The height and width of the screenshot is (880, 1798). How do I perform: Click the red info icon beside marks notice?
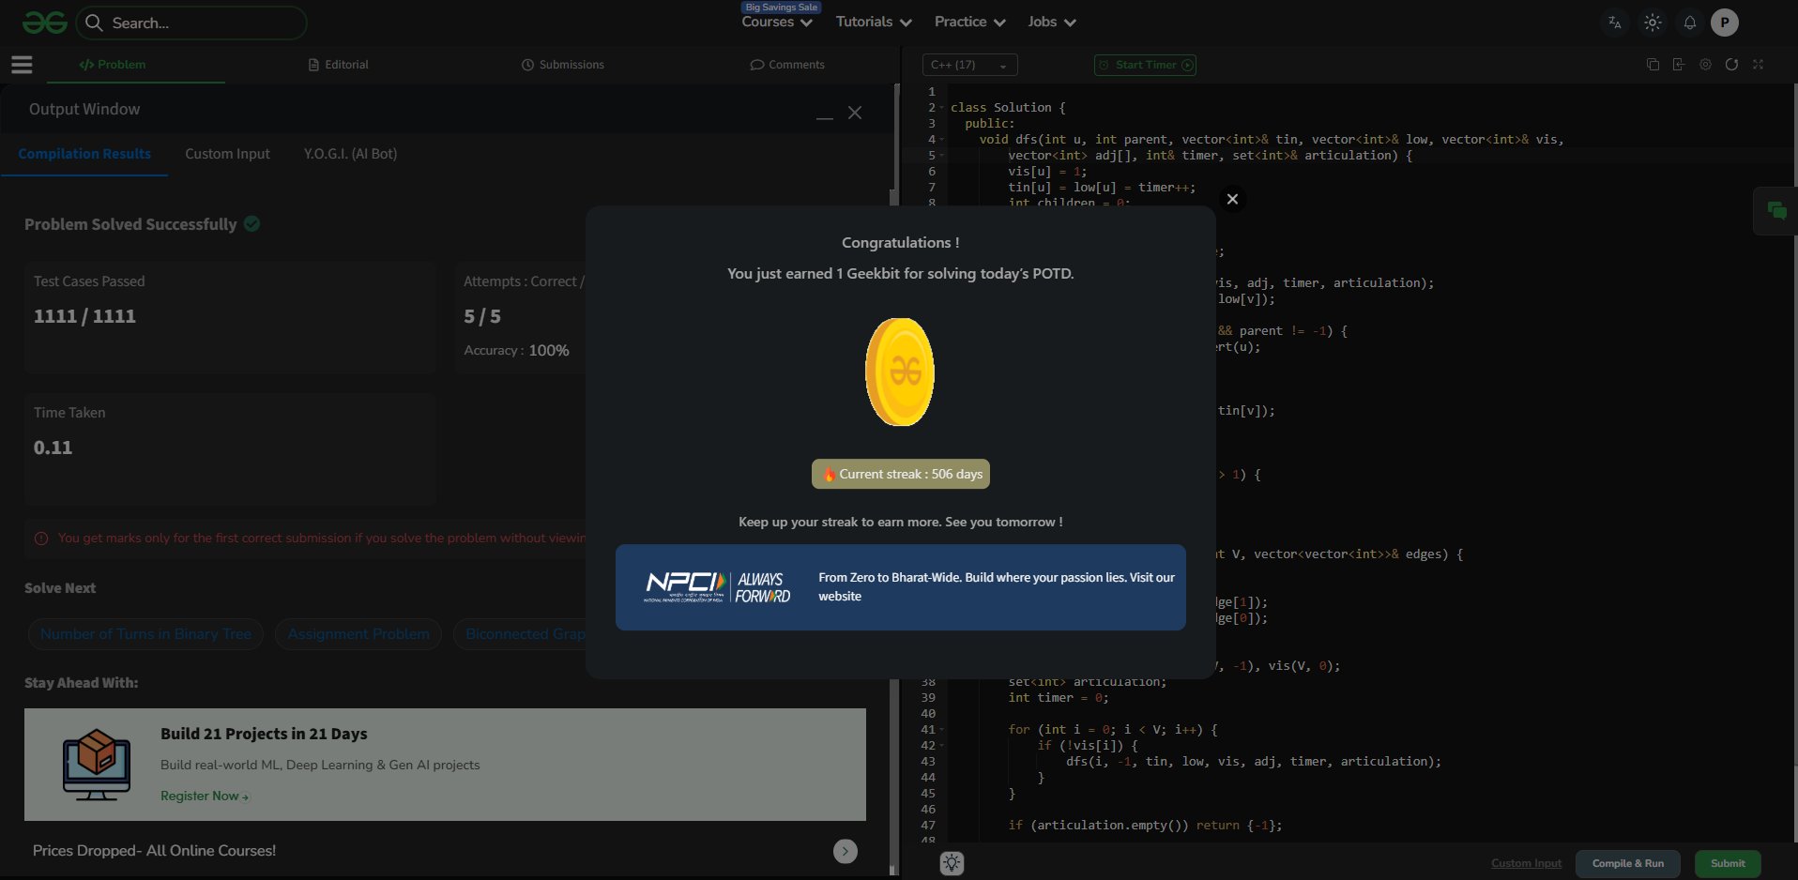41,539
